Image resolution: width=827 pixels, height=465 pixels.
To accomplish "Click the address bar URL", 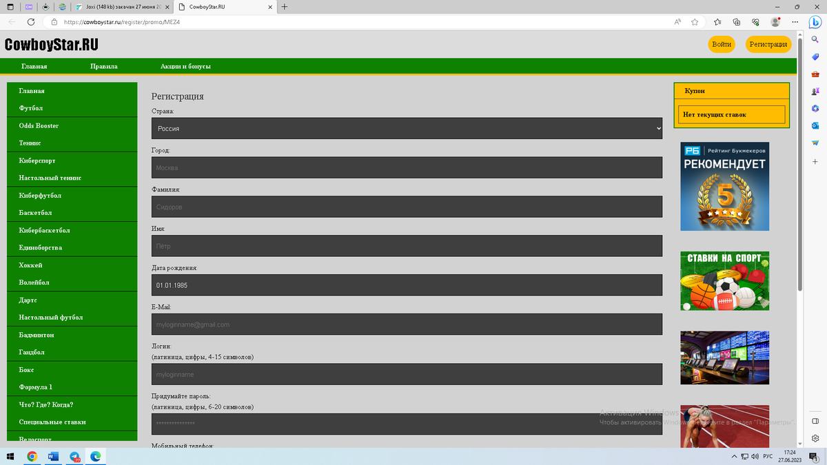I will click(x=122, y=22).
